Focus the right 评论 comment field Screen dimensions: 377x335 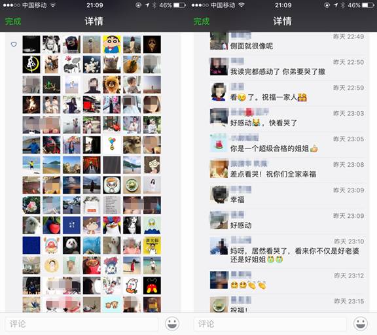tap(270, 324)
